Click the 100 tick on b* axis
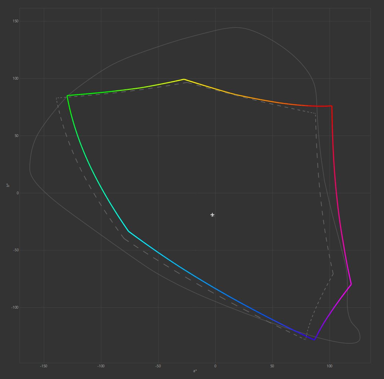Viewport: 384px width, 379px height. click(x=15, y=78)
